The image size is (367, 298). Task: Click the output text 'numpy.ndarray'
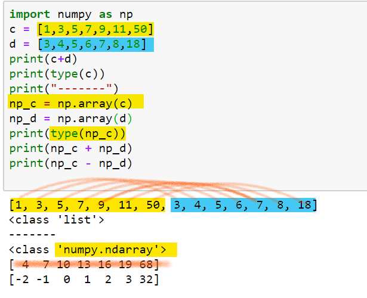point(109,250)
